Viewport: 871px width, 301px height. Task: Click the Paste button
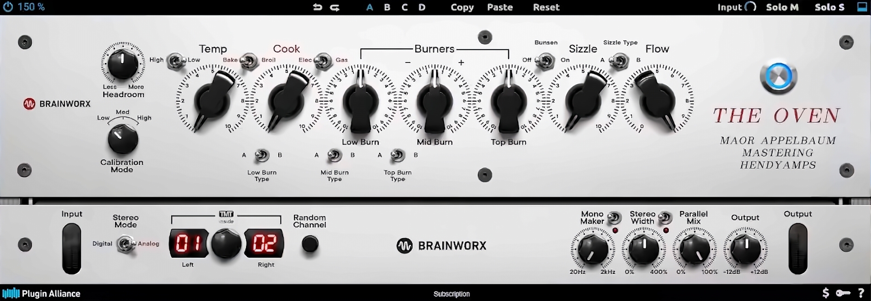[x=500, y=7]
